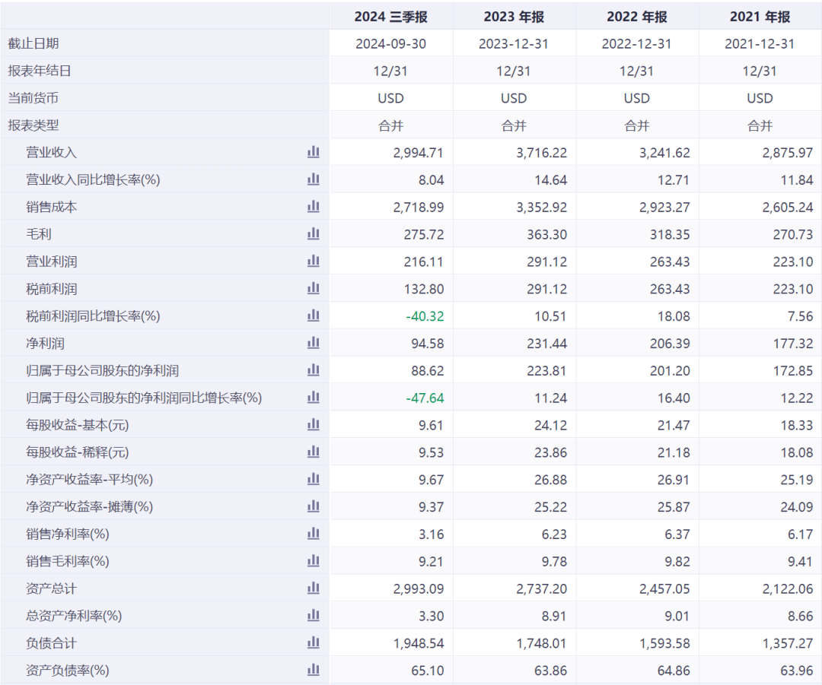Screen dimensions: 822x685
Task: Click the 2022 年报 column header
Action: click(637, 17)
